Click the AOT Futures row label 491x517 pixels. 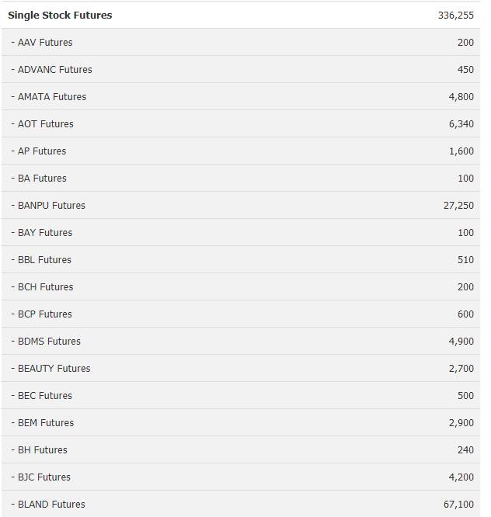45,124
